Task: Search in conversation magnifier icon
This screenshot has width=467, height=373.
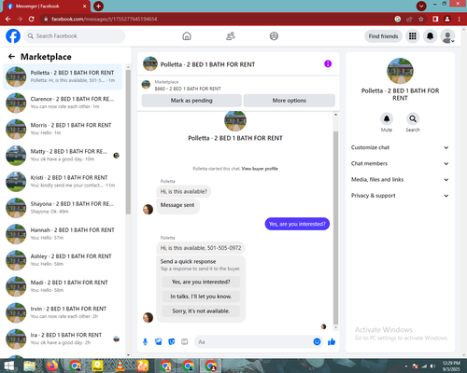Action: pyautogui.click(x=413, y=118)
